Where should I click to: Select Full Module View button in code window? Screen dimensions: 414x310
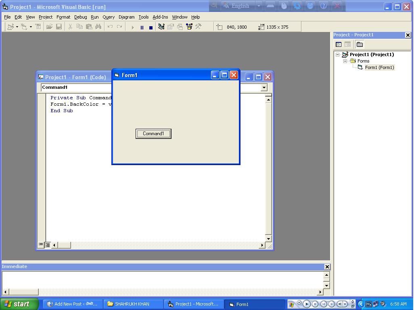click(48, 245)
